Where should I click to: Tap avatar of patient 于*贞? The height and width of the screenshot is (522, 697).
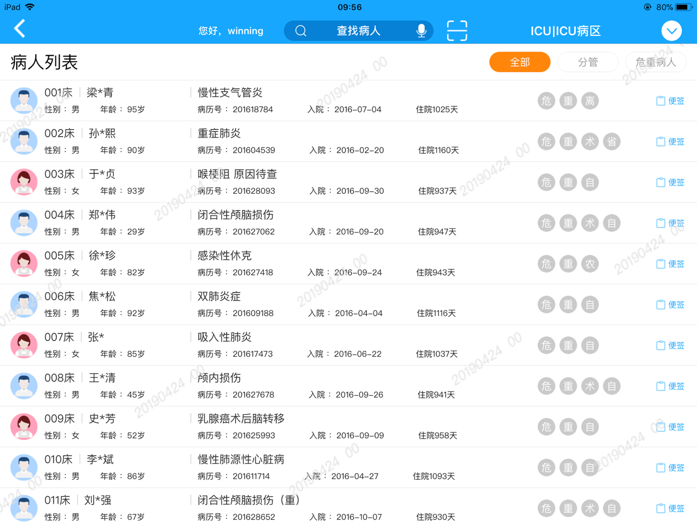pos(24,182)
